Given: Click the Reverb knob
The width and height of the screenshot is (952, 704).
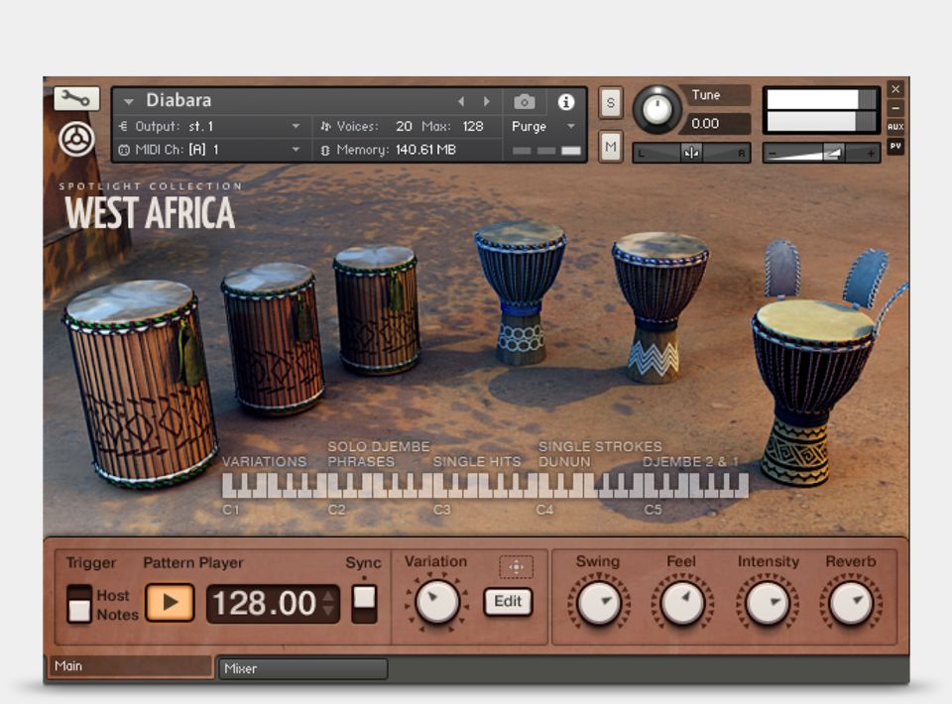Looking at the screenshot, I should (x=851, y=602).
